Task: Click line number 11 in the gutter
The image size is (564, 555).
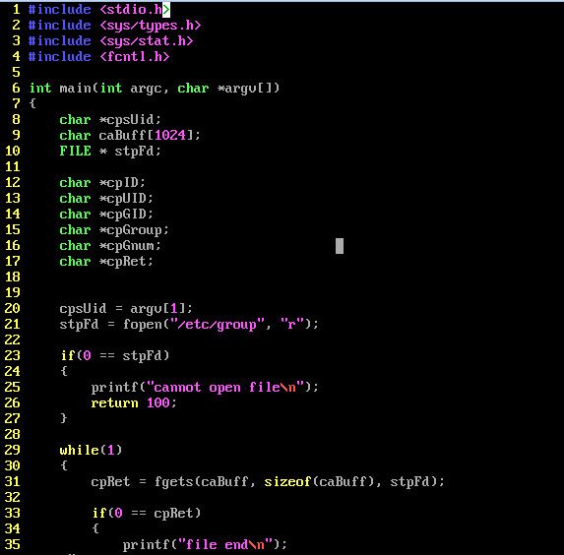Action: [x=12, y=167]
